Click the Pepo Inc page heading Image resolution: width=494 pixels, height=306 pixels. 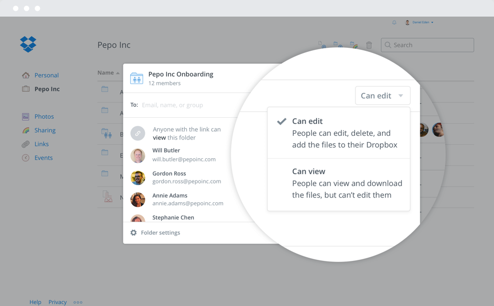[114, 45]
